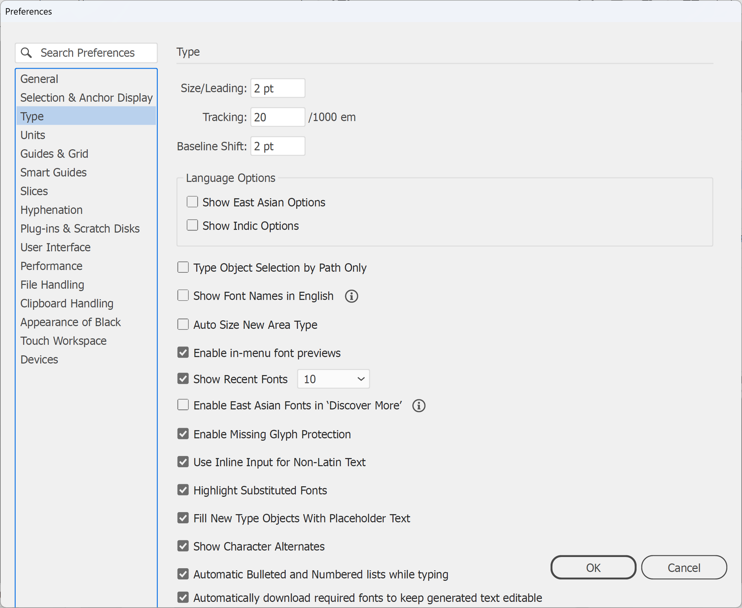Cancel the Preferences dialog
The height and width of the screenshot is (608, 742).
point(684,568)
